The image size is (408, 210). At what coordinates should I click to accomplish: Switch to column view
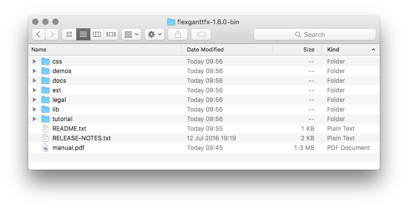pyautogui.click(x=97, y=34)
